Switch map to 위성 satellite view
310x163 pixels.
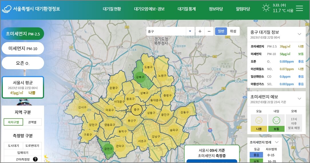(x=233, y=31)
